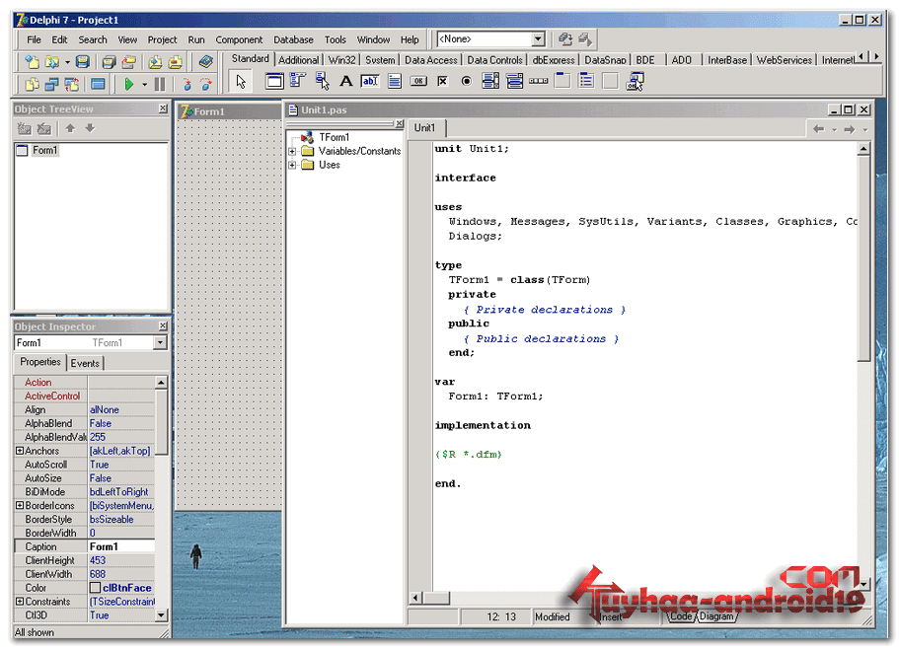
Task: Select the Label component (A icon)
Action: point(345,81)
